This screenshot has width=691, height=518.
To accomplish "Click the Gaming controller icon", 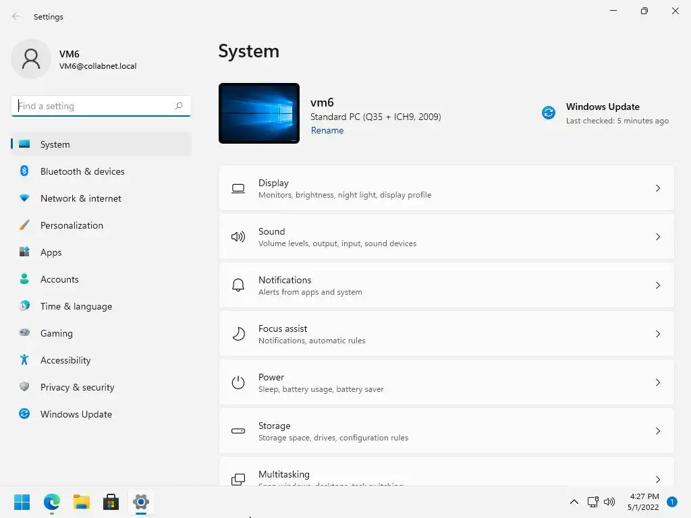I will [x=24, y=333].
